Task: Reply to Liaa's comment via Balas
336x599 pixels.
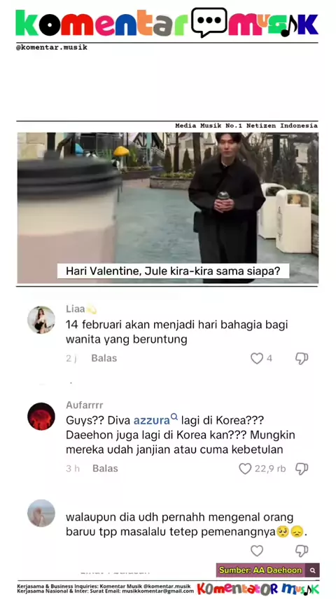Action: (104, 358)
